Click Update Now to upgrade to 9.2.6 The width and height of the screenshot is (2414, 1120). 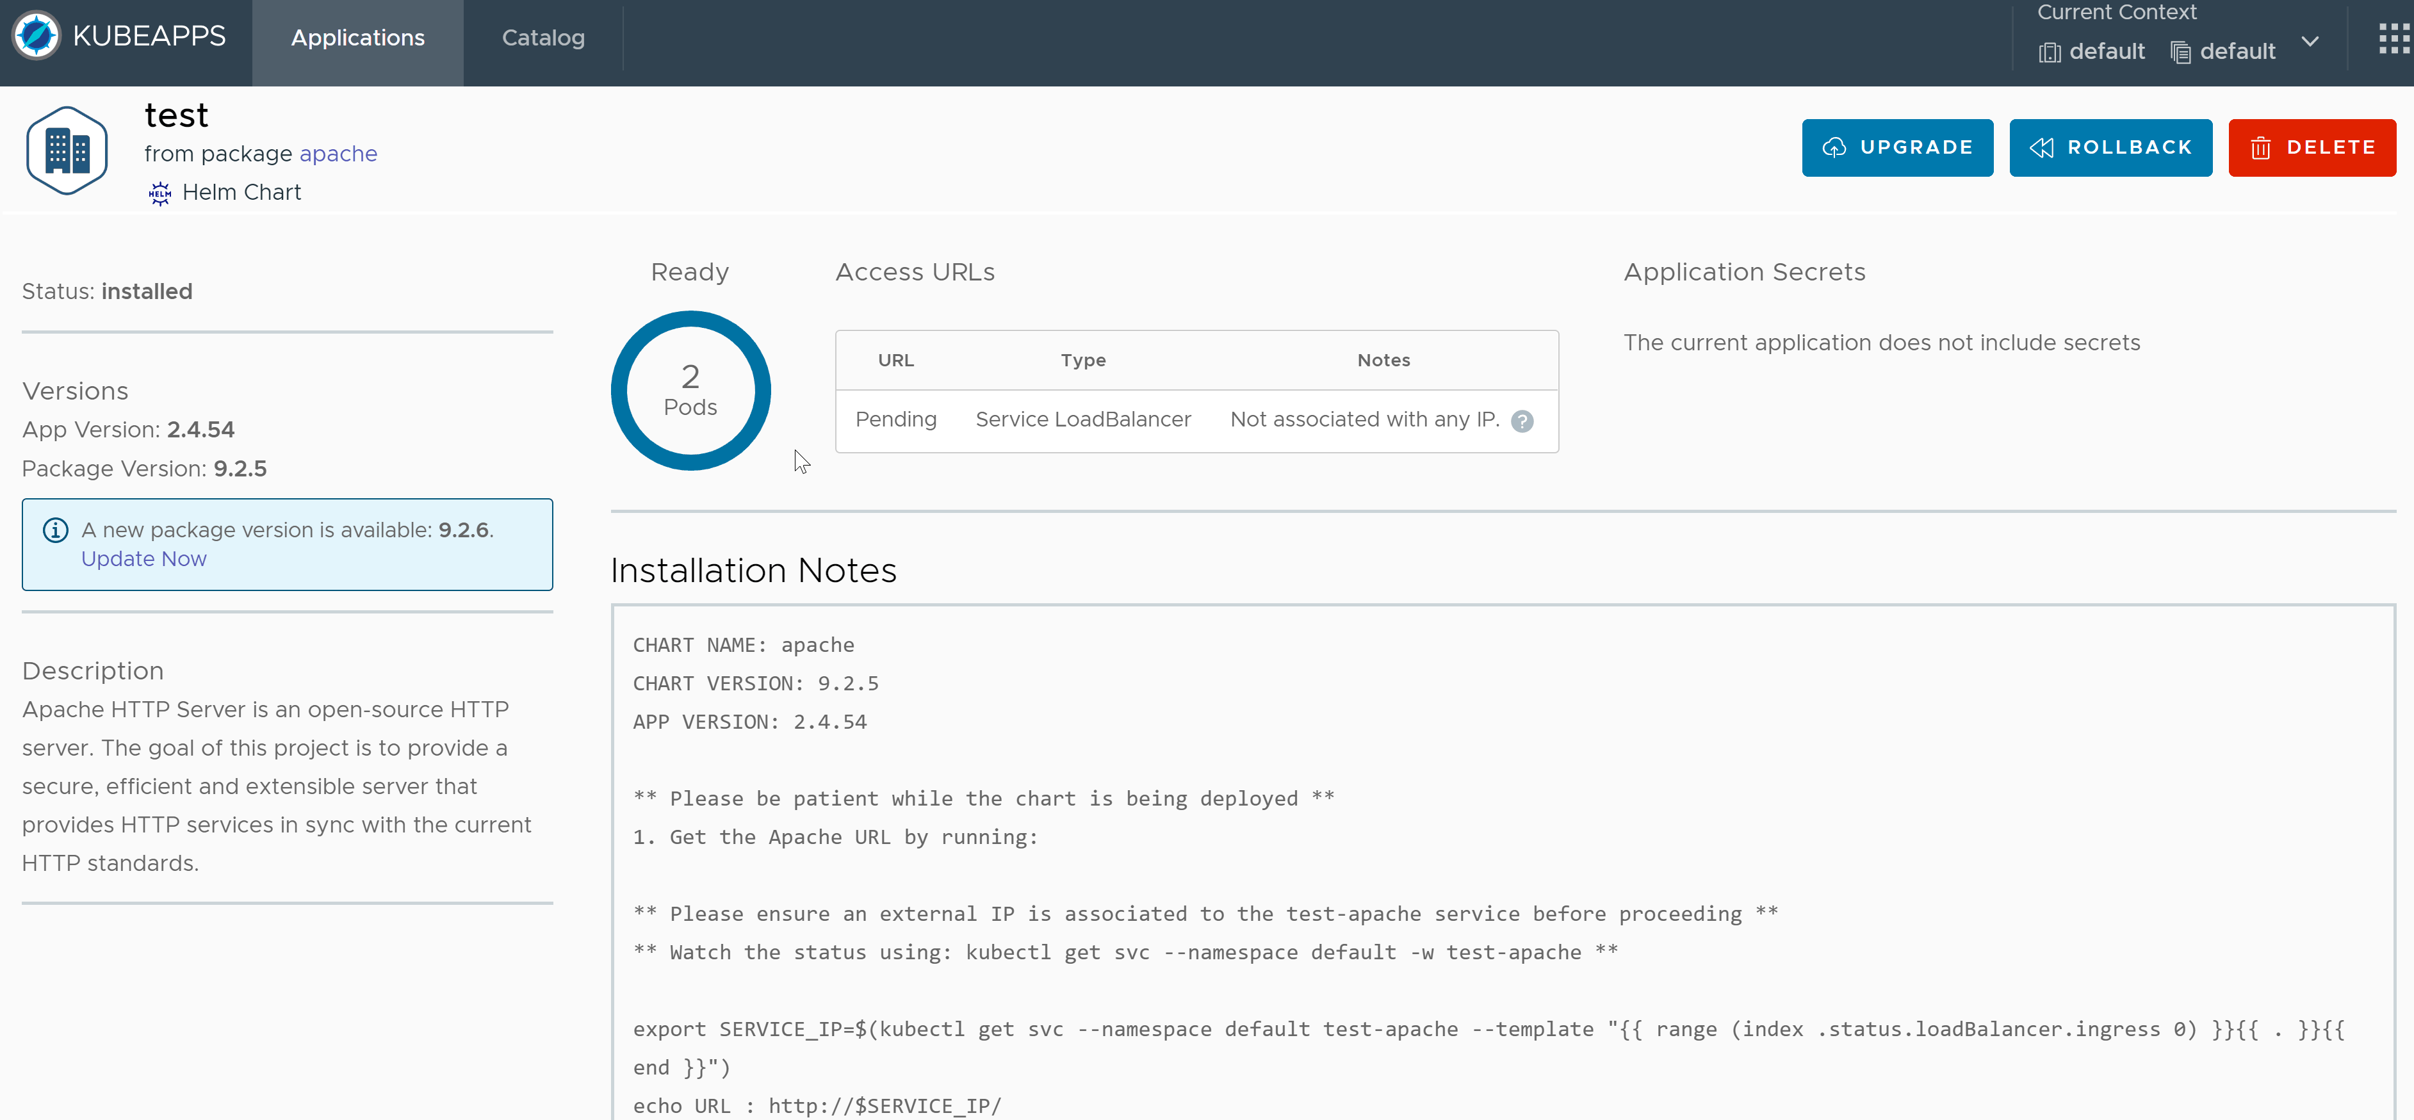click(x=143, y=558)
